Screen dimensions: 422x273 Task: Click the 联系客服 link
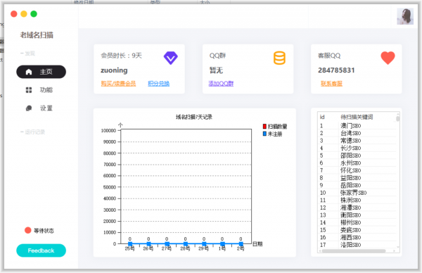pyautogui.click(x=331, y=84)
